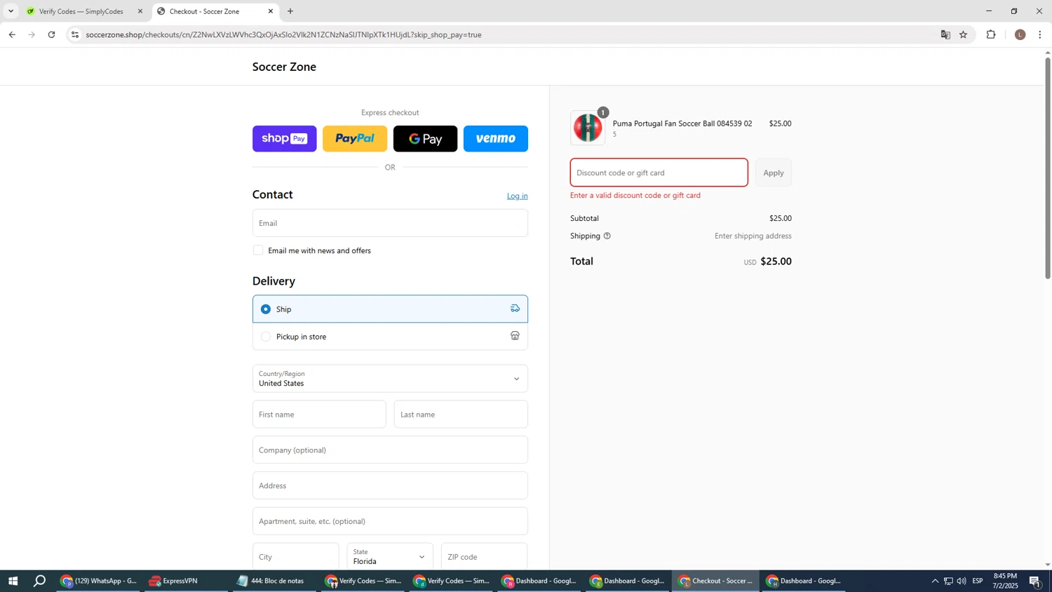Open the network status tray icon

[948, 581]
